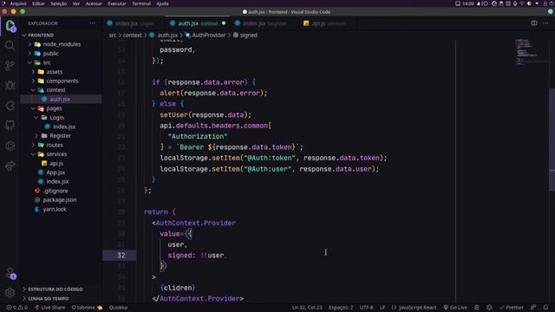
Task: Open auth.jsx in the file tree
Action: pyautogui.click(x=62, y=99)
